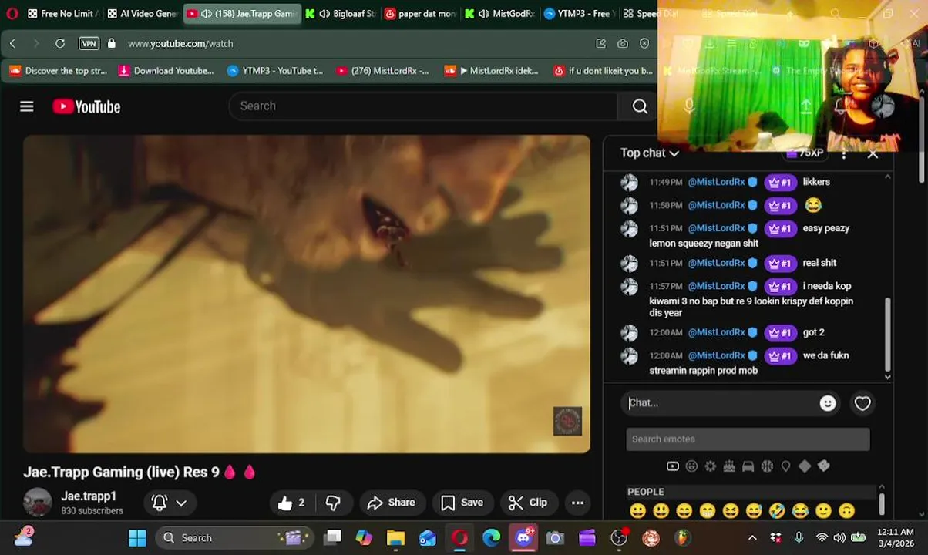Dislike the video with thumbs down
Viewport: 928px width, 555px height.
click(x=333, y=503)
